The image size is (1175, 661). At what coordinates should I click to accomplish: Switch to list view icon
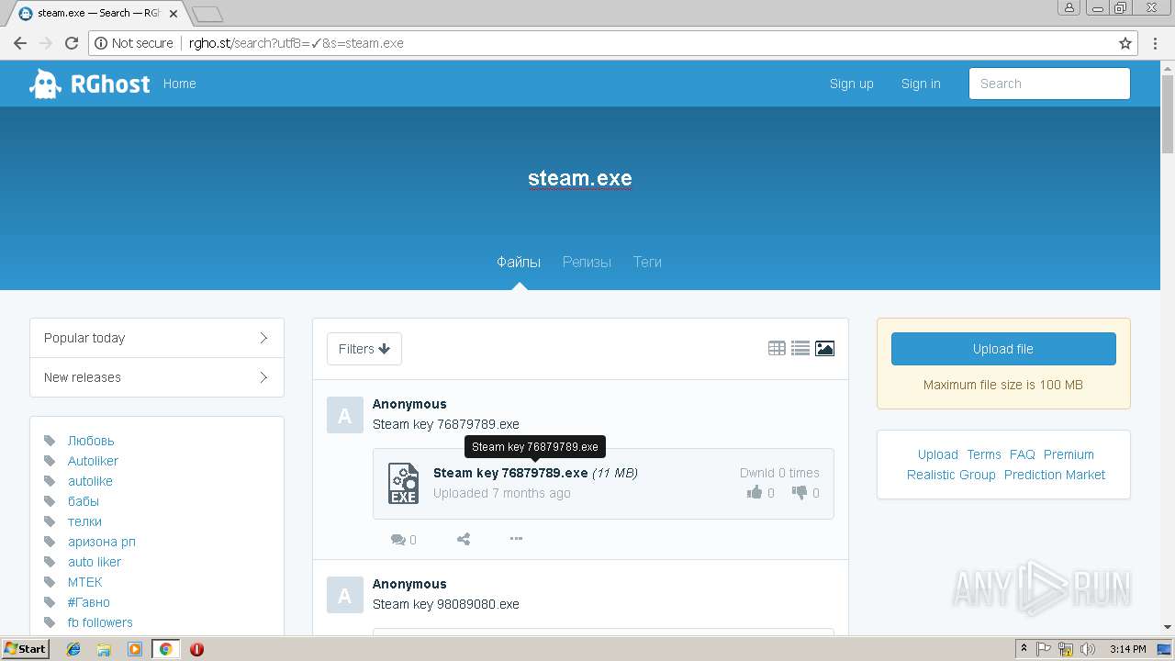coord(800,349)
